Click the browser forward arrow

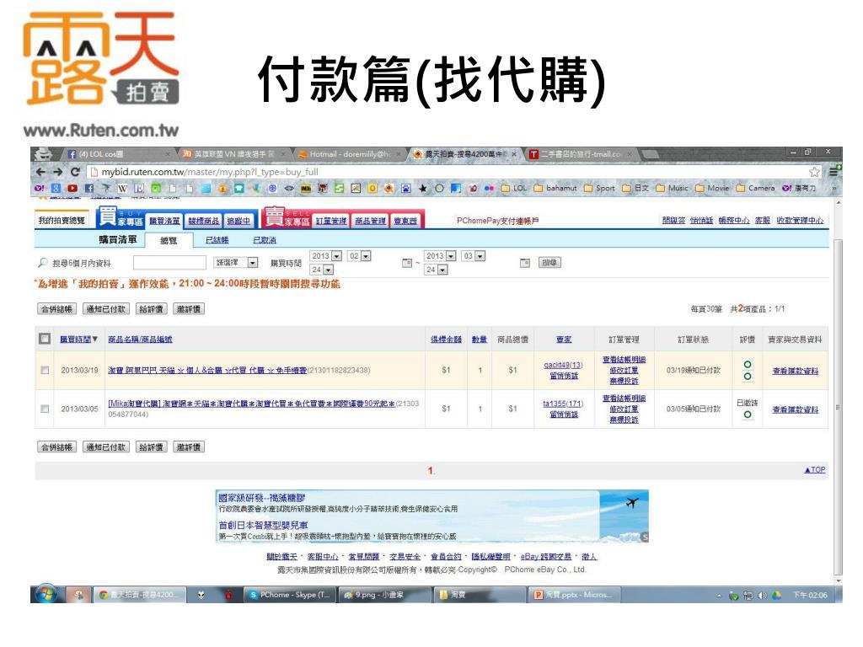(58, 172)
